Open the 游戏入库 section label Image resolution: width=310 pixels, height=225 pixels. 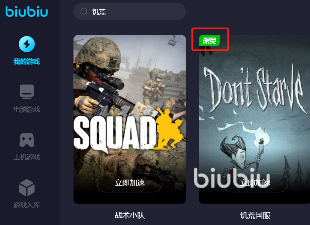tap(27, 205)
